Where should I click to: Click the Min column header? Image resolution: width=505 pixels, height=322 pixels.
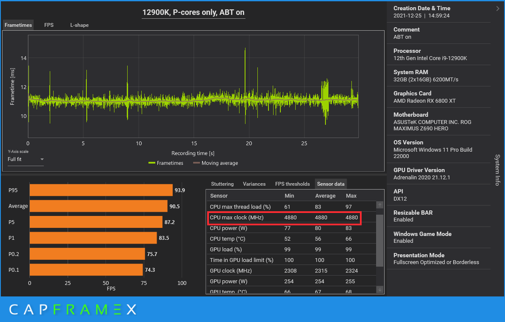(289, 195)
